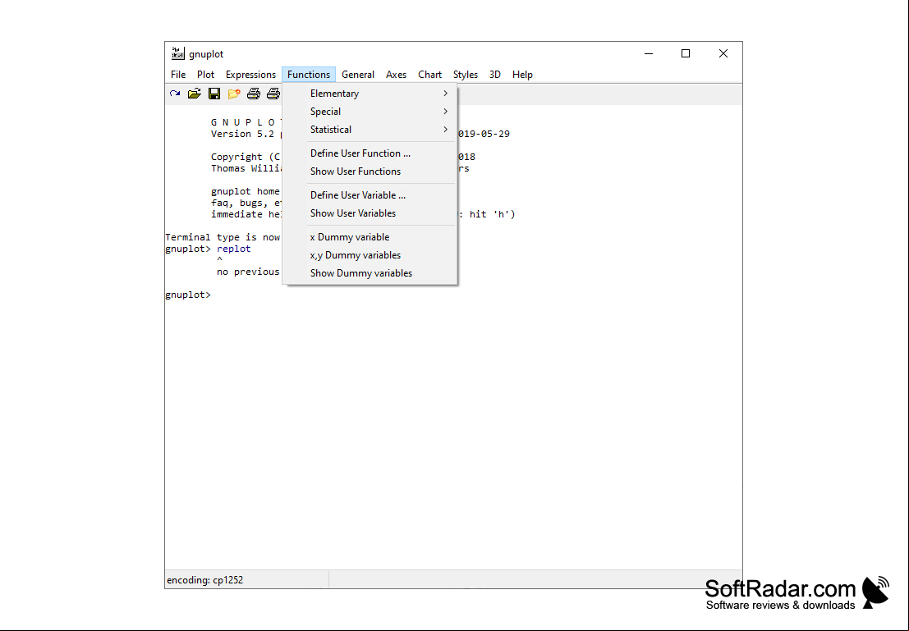Click the Save floppy disk toolbar icon
909x631 pixels.
(214, 94)
